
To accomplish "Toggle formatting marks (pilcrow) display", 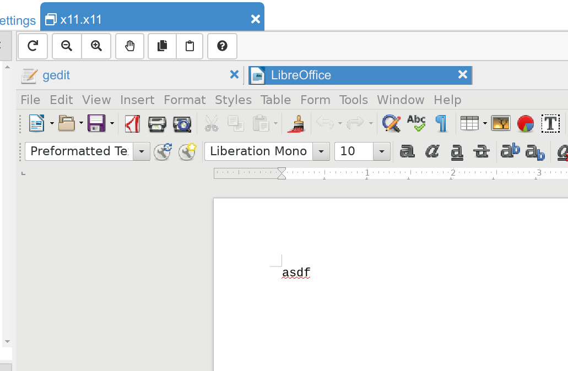I will tap(441, 123).
